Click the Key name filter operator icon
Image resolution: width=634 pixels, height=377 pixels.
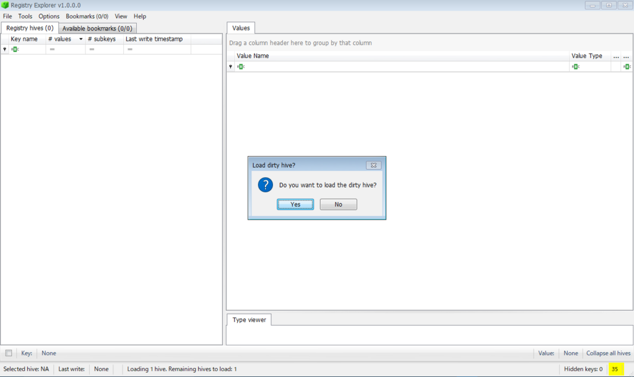(x=15, y=50)
